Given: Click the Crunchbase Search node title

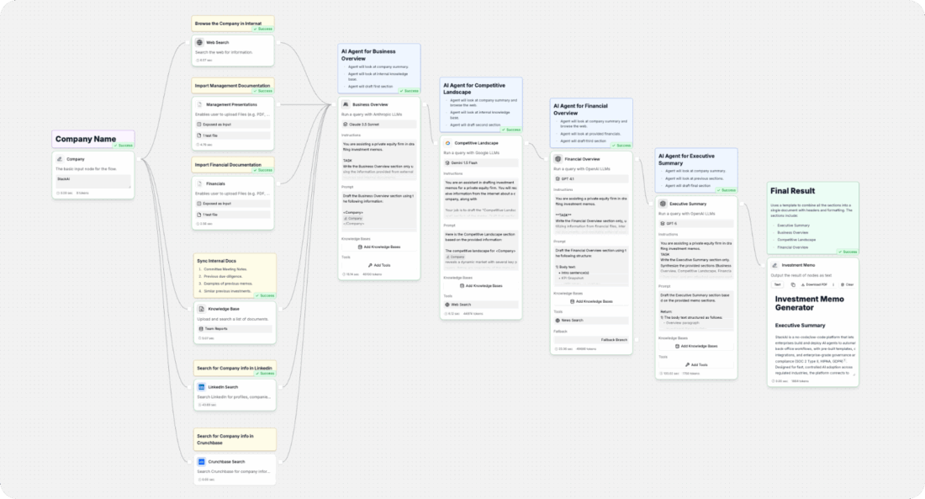Looking at the screenshot, I should pyautogui.click(x=226, y=462).
